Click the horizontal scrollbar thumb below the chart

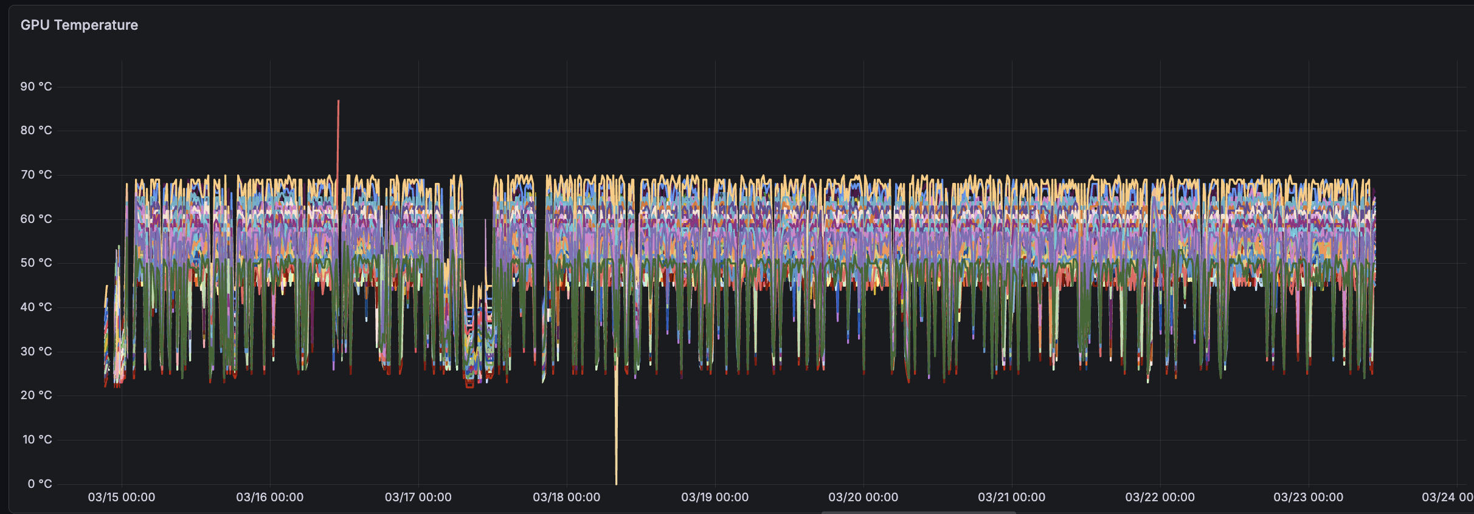(x=918, y=512)
